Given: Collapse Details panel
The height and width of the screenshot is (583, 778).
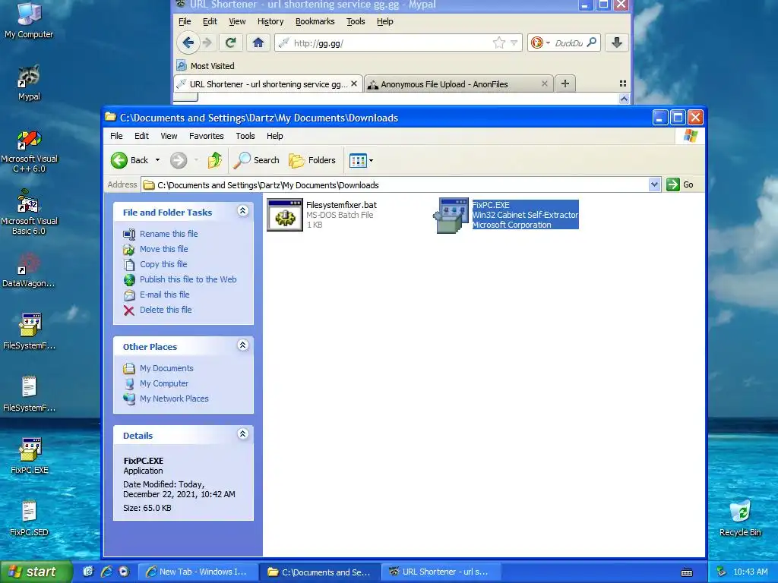Looking at the screenshot, I should [x=242, y=433].
